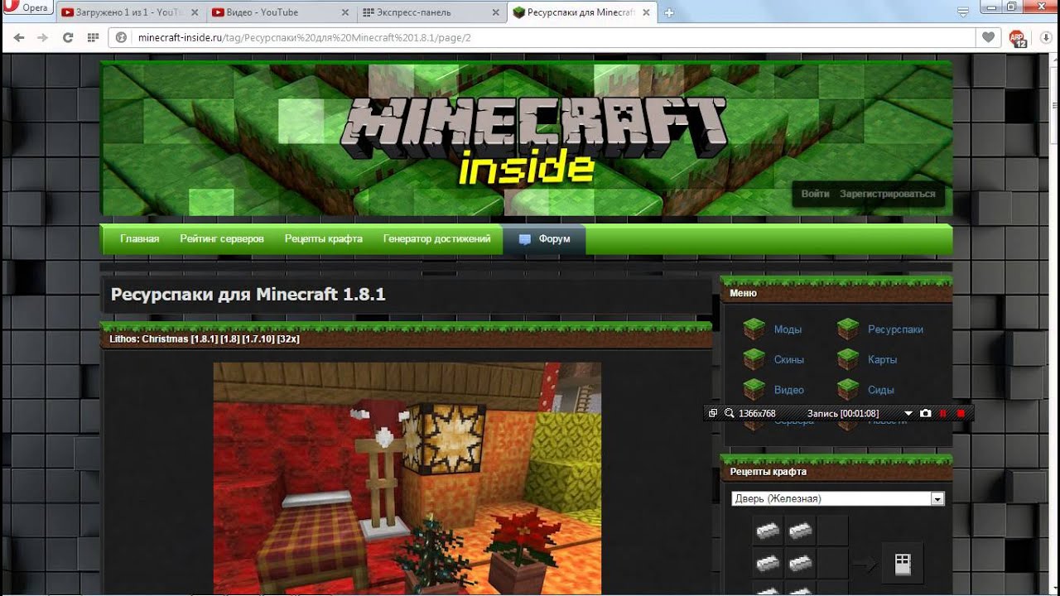Open the downloads arrow icon
Viewport: 1060px width, 596px height.
(x=1044, y=38)
